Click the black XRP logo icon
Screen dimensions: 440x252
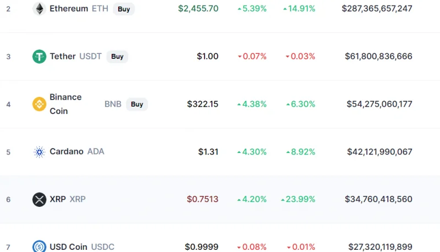[39, 200]
